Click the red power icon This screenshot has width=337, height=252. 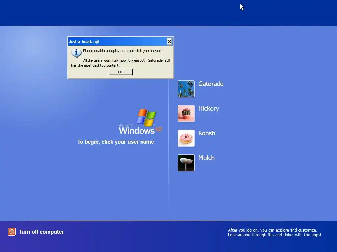(12, 232)
